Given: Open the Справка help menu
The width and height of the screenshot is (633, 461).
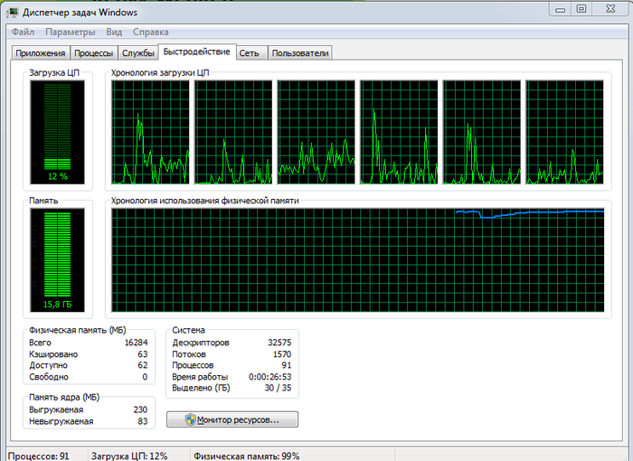Looking at the screenshot, I should (x=150, y=32).
